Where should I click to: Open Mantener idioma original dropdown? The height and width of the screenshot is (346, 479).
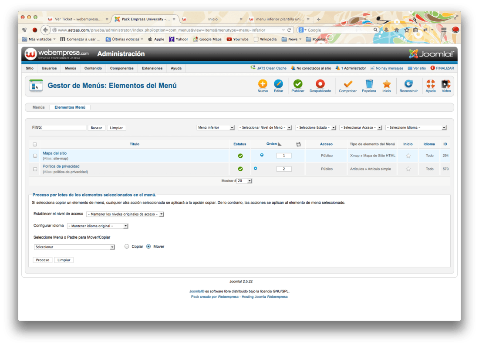[98, 226]
